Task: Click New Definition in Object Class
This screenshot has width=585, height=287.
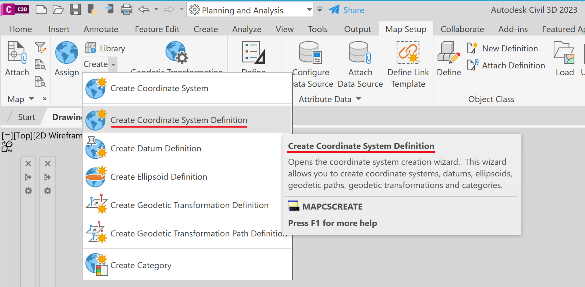Action: coord(510,49)
